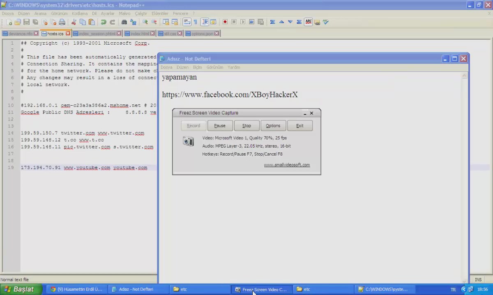Open the Kodlama menu

pyautogui.click(x=80, y=14)
